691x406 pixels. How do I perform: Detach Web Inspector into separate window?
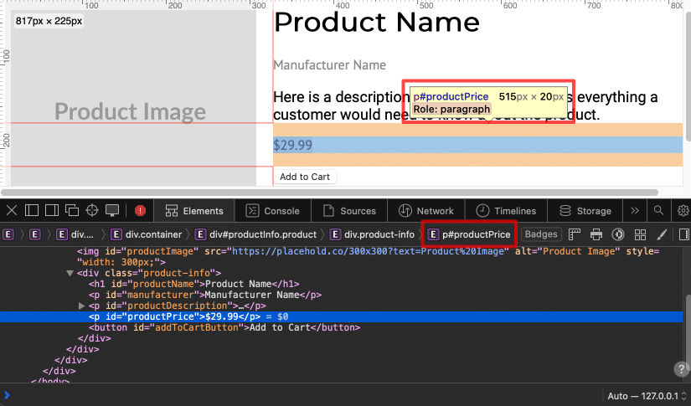pos(72,210)
